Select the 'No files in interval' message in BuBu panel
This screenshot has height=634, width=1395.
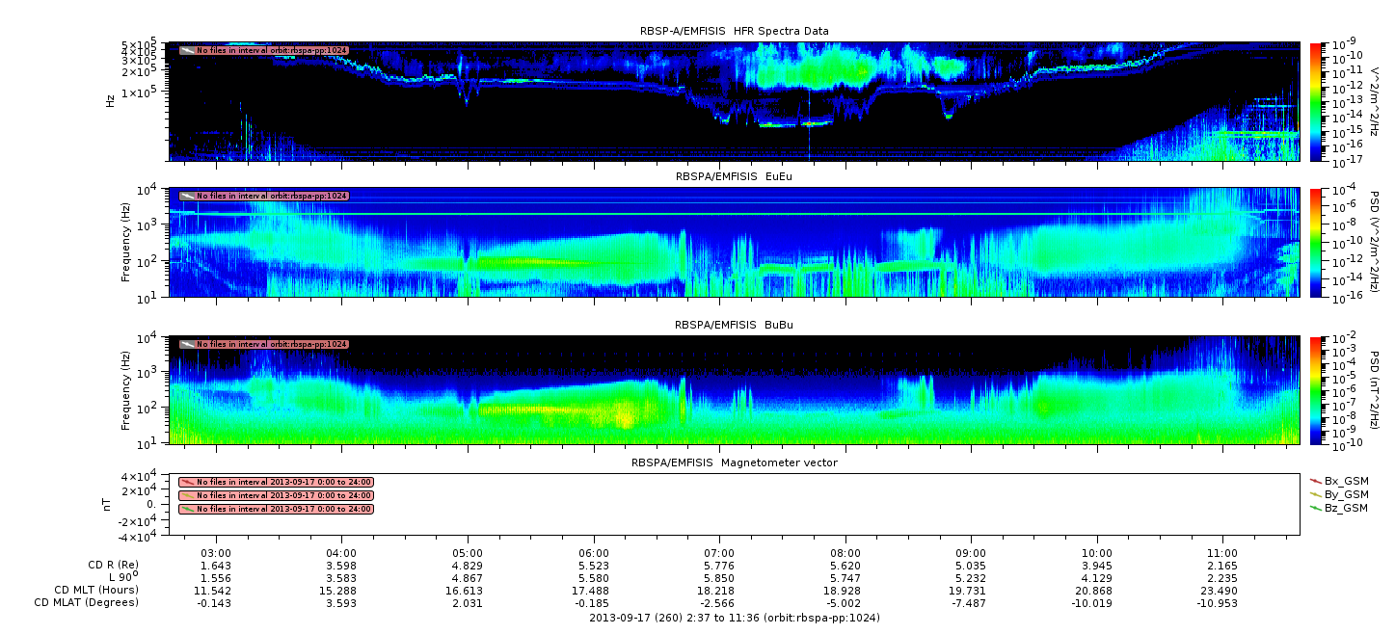click(271, 344)
